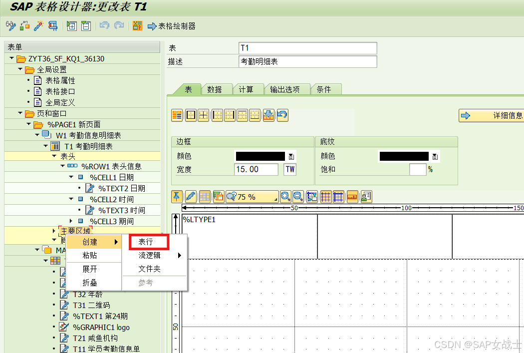Click the blue clamp icon in the toolbar

coord(53,26)
